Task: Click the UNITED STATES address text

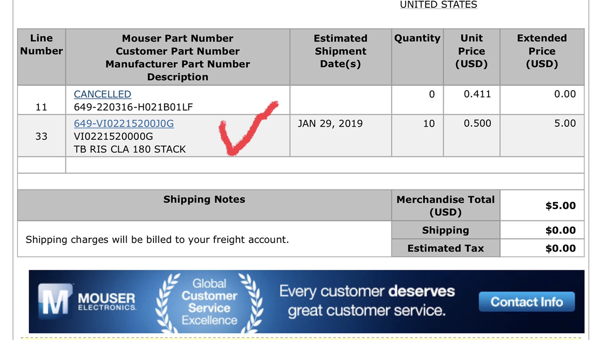Action: pos(438,5)
